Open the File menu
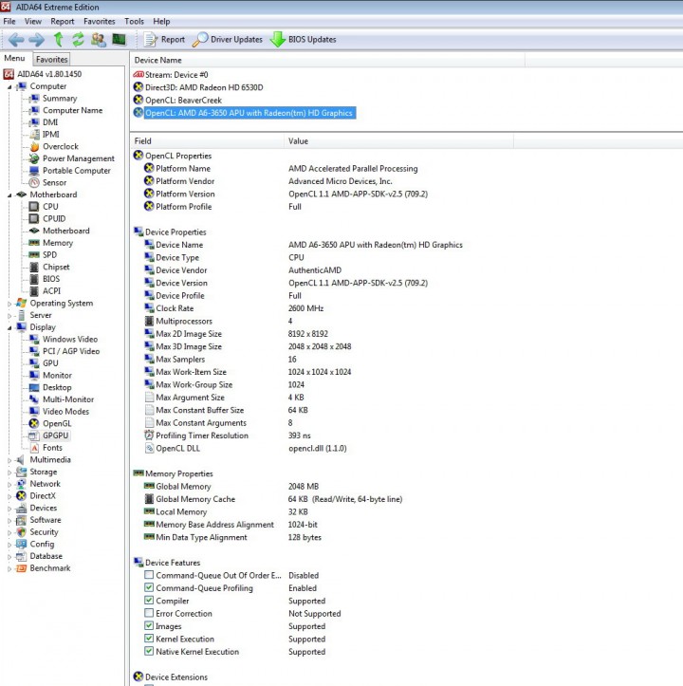The width and height of the screenshot is (683, 686). [9, 22]
